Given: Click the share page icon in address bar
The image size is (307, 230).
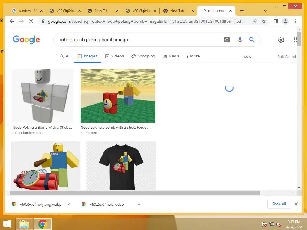Looking at the screenshot, I should [254, 21].
